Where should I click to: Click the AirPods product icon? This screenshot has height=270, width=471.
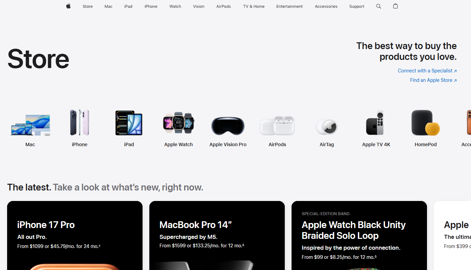coord(277,126)
